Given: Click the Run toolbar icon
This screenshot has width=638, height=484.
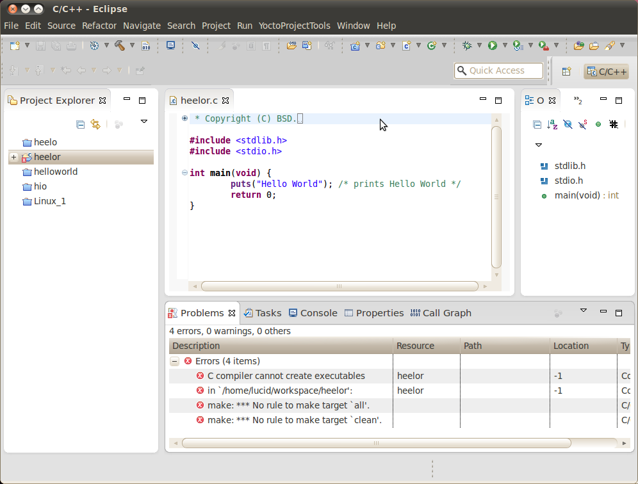Looking at the screenshot, I should (x=493, y=45).
